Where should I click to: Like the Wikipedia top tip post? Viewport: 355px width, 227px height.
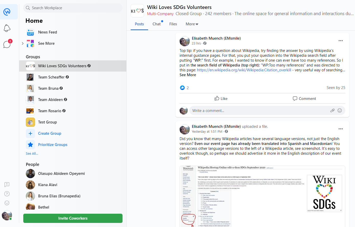[x=221, y=98]
